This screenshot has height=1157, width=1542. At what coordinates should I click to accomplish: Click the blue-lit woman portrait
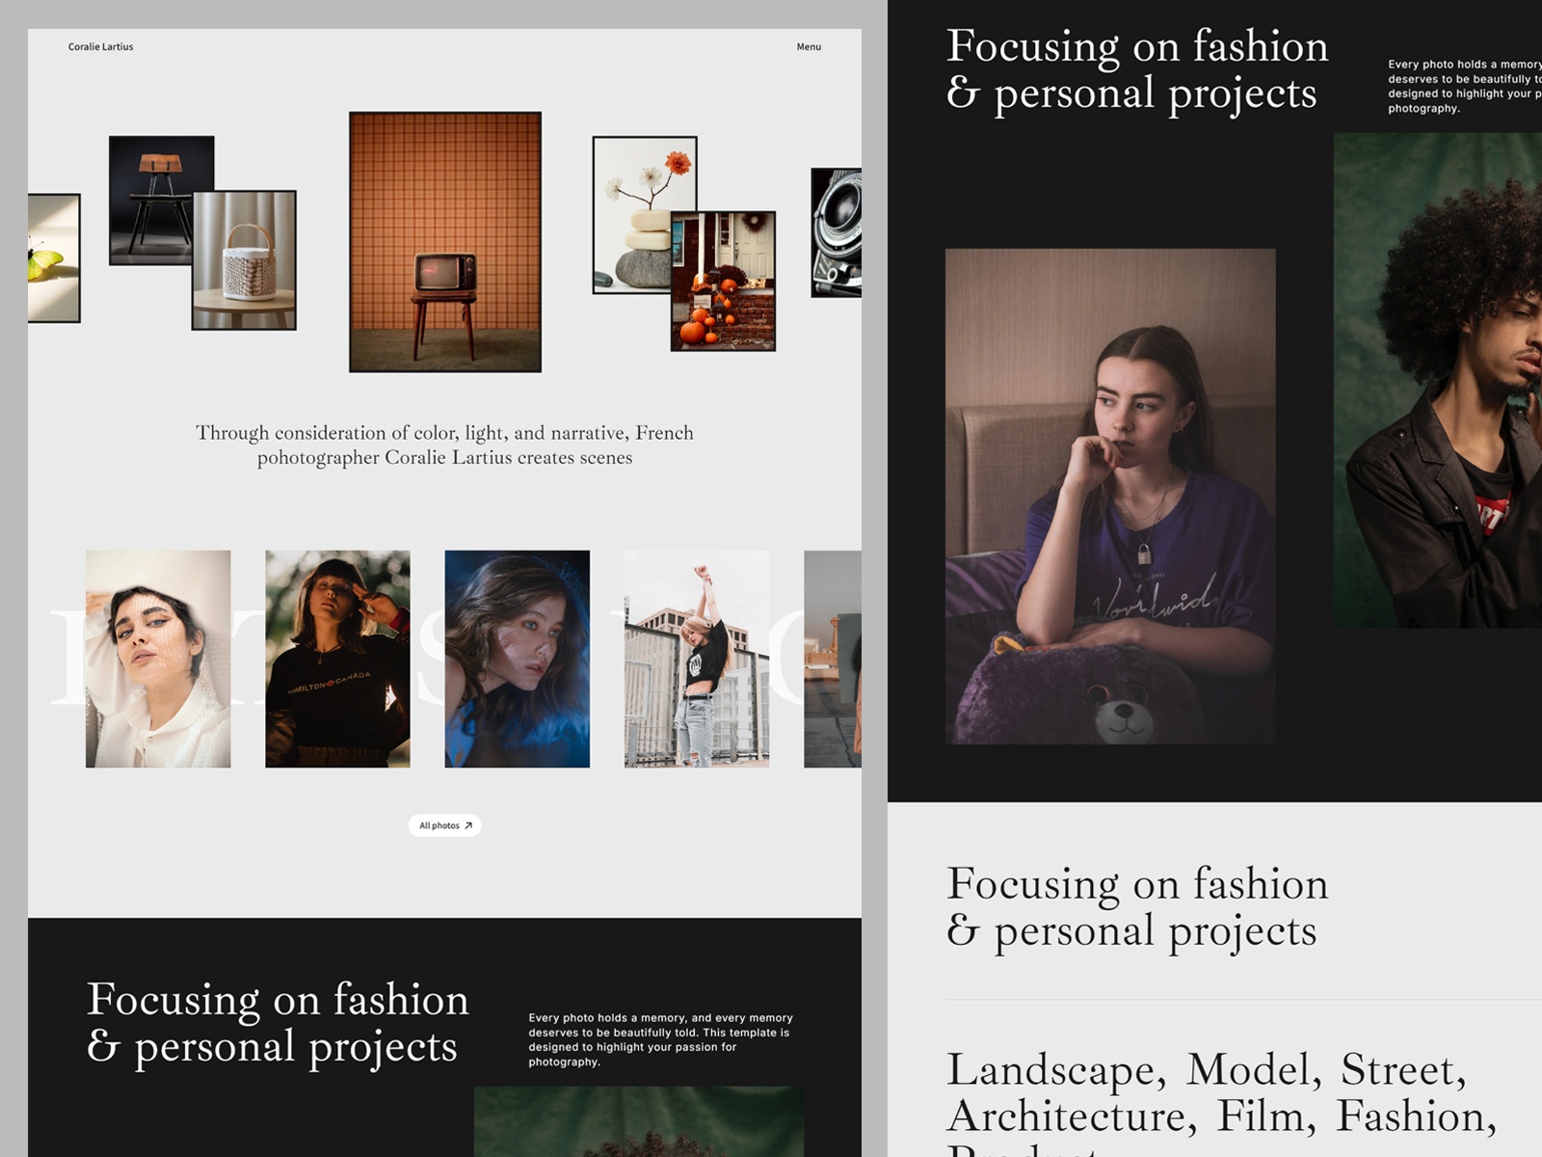pos(517,659)
